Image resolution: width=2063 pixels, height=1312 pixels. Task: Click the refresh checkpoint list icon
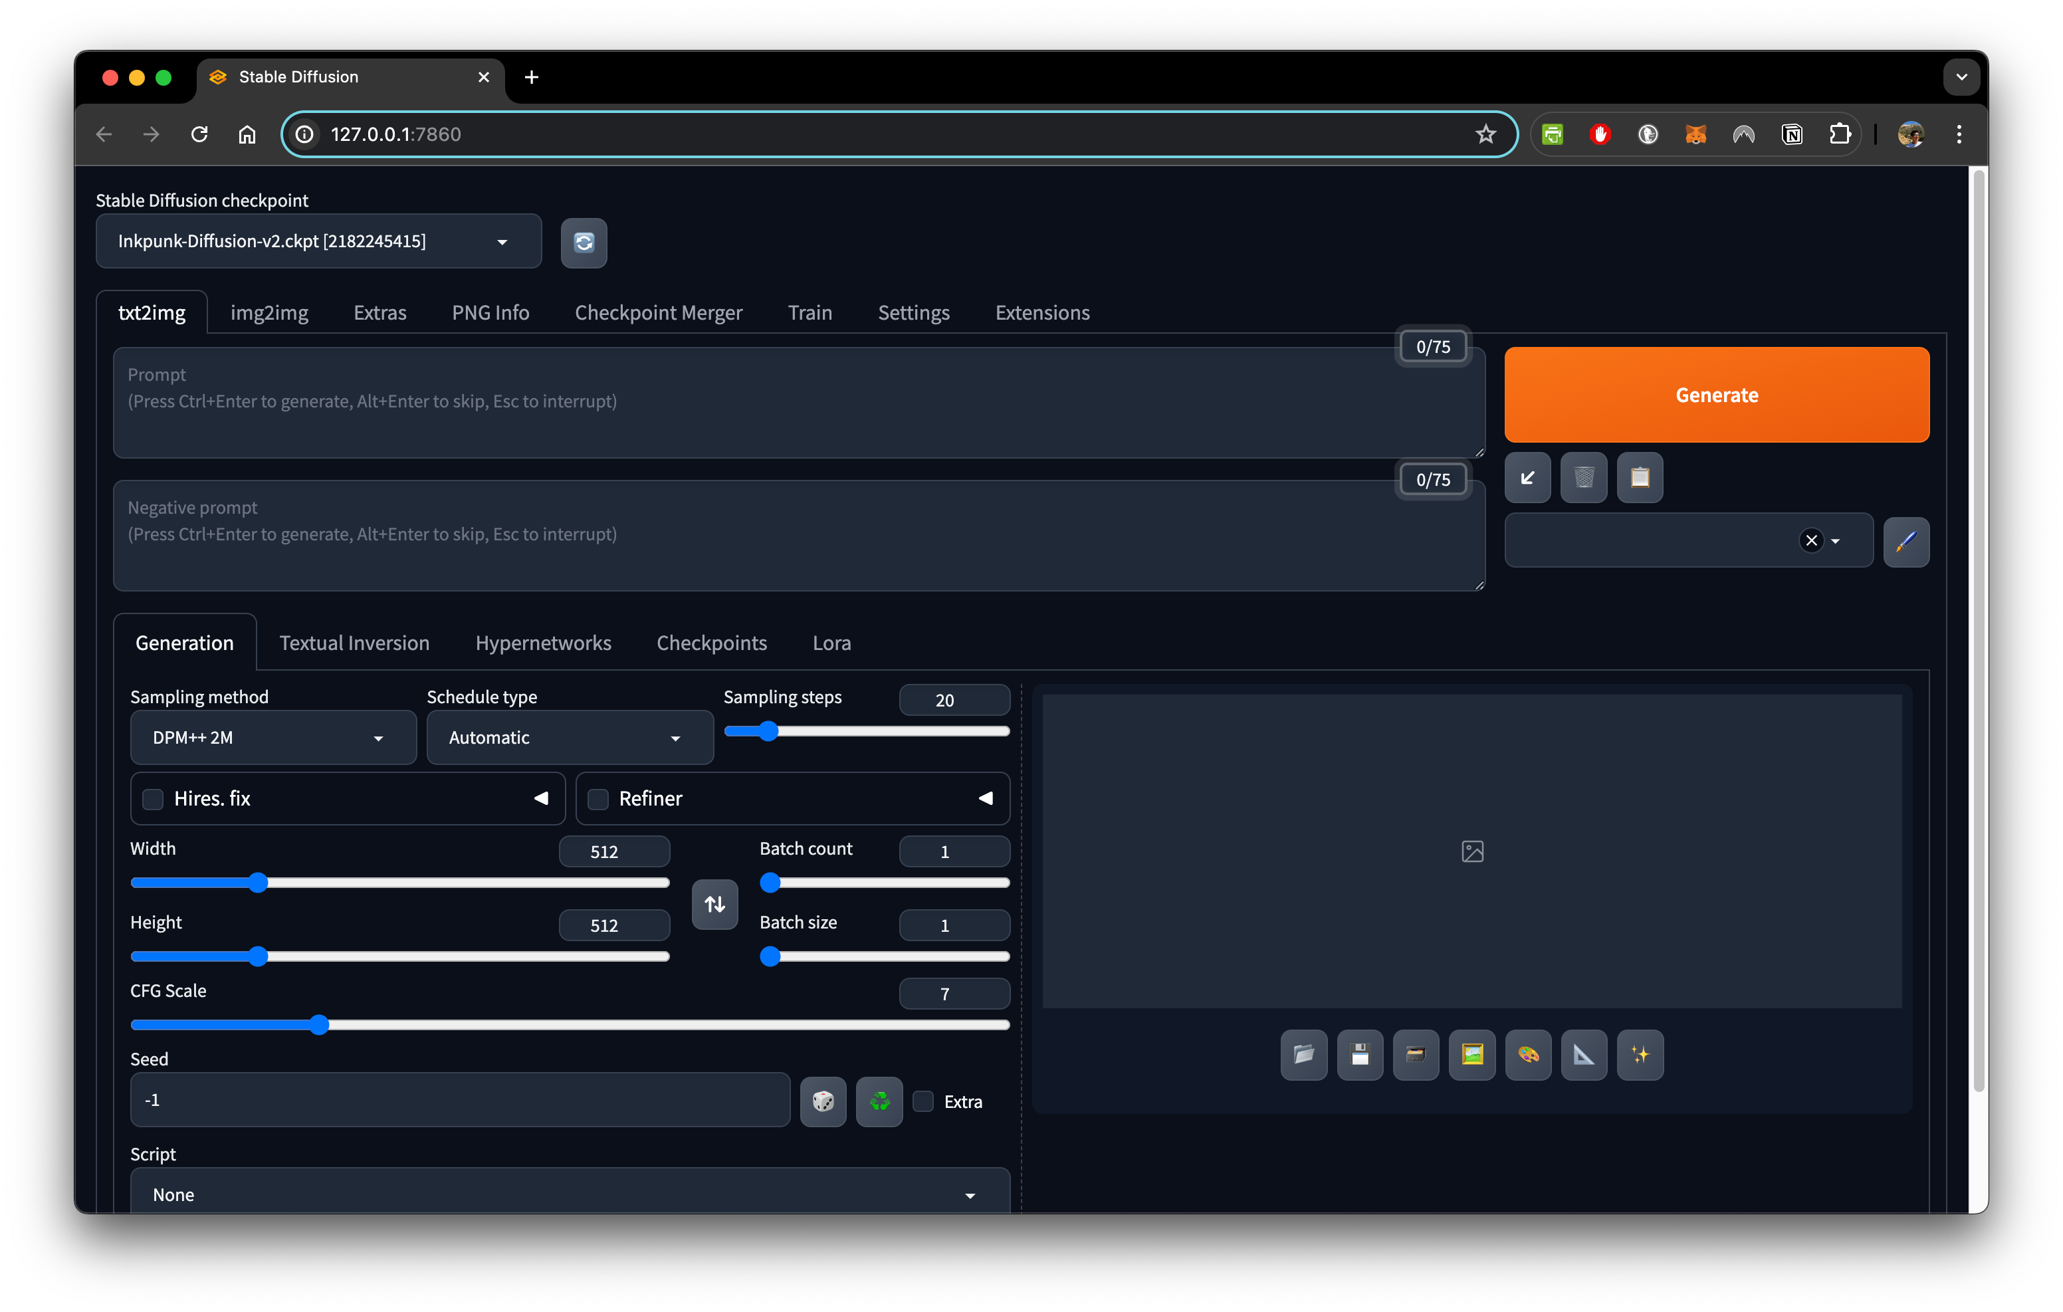tap(584, 243)
